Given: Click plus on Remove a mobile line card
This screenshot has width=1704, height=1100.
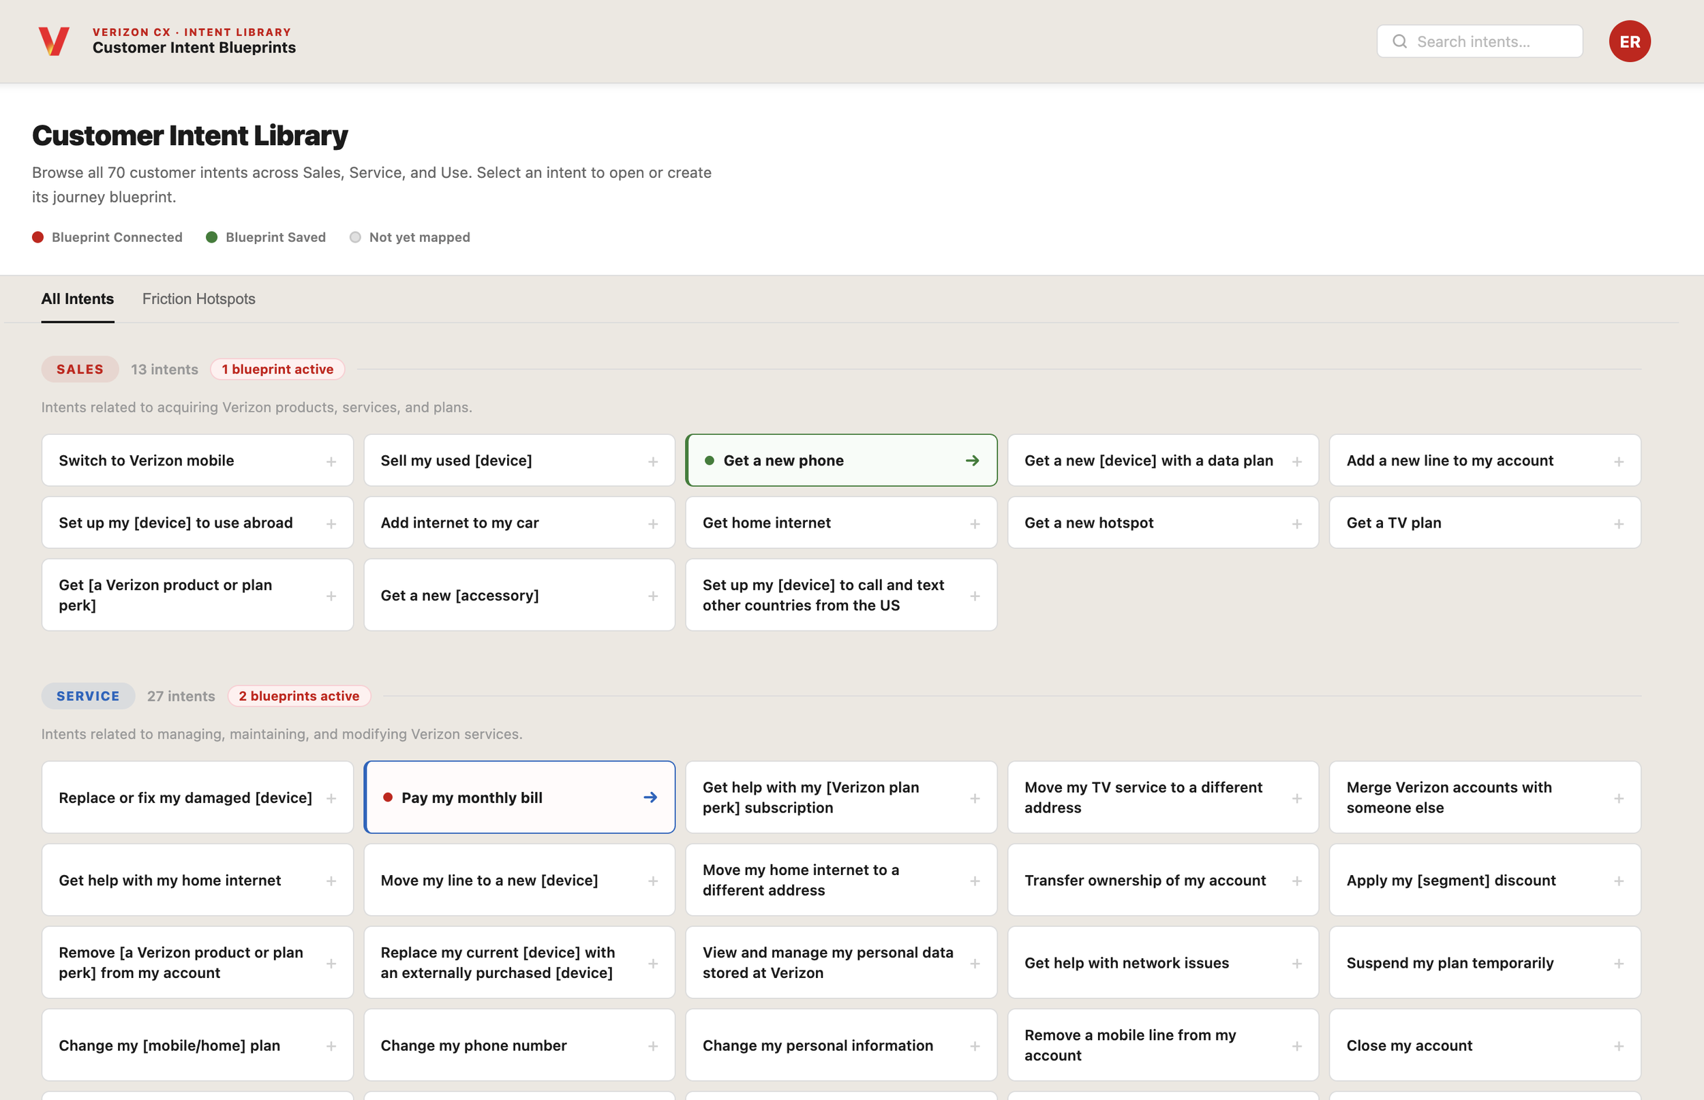Looking at the screenshot, I should point(1297,1045).
